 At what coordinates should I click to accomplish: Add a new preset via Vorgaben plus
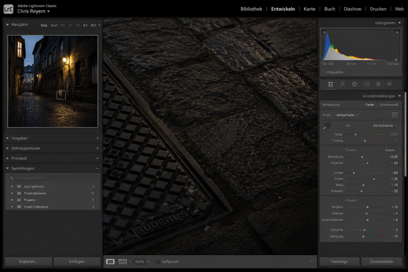click(97, 138)
